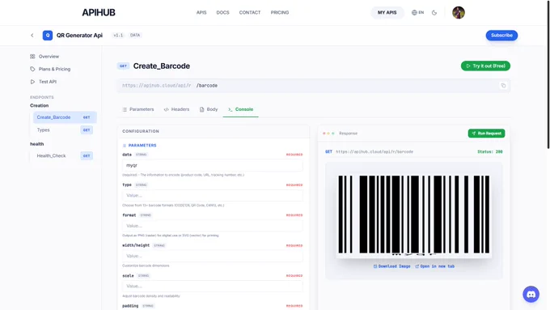Click the PARAMETERS section header
Screen dimensions: 550x310
pyautogui.click(x=140, y=146)
